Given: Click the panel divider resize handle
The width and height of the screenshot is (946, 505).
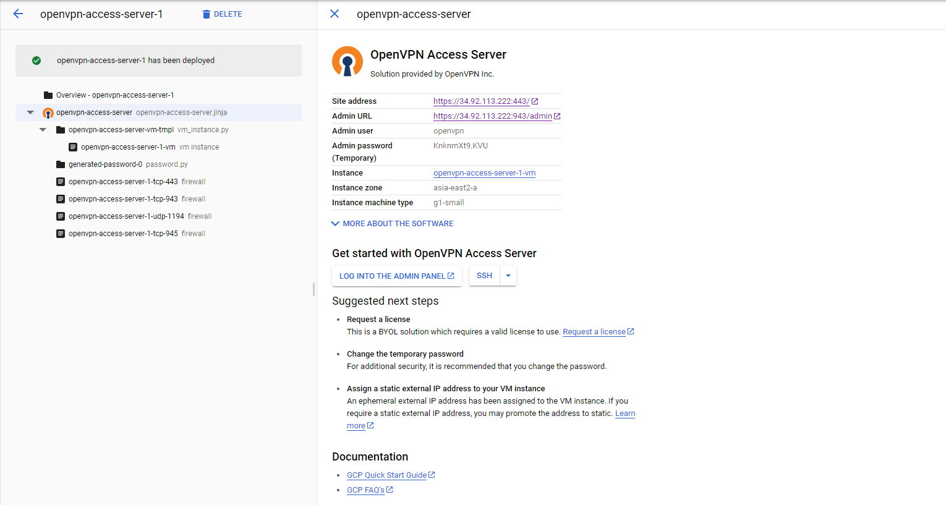Looking at the screenshot, I should tap(314, 289).
